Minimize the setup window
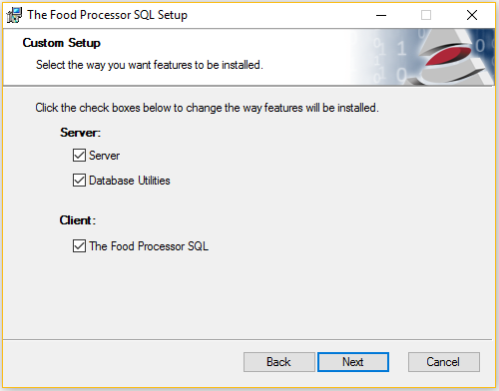This screenshot has width=499, height=391. [381, 15]
